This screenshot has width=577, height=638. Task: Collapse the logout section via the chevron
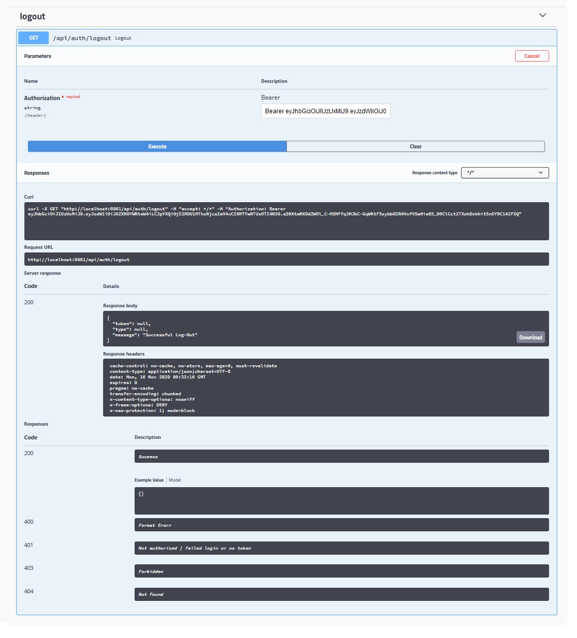(x=542, y=15)
